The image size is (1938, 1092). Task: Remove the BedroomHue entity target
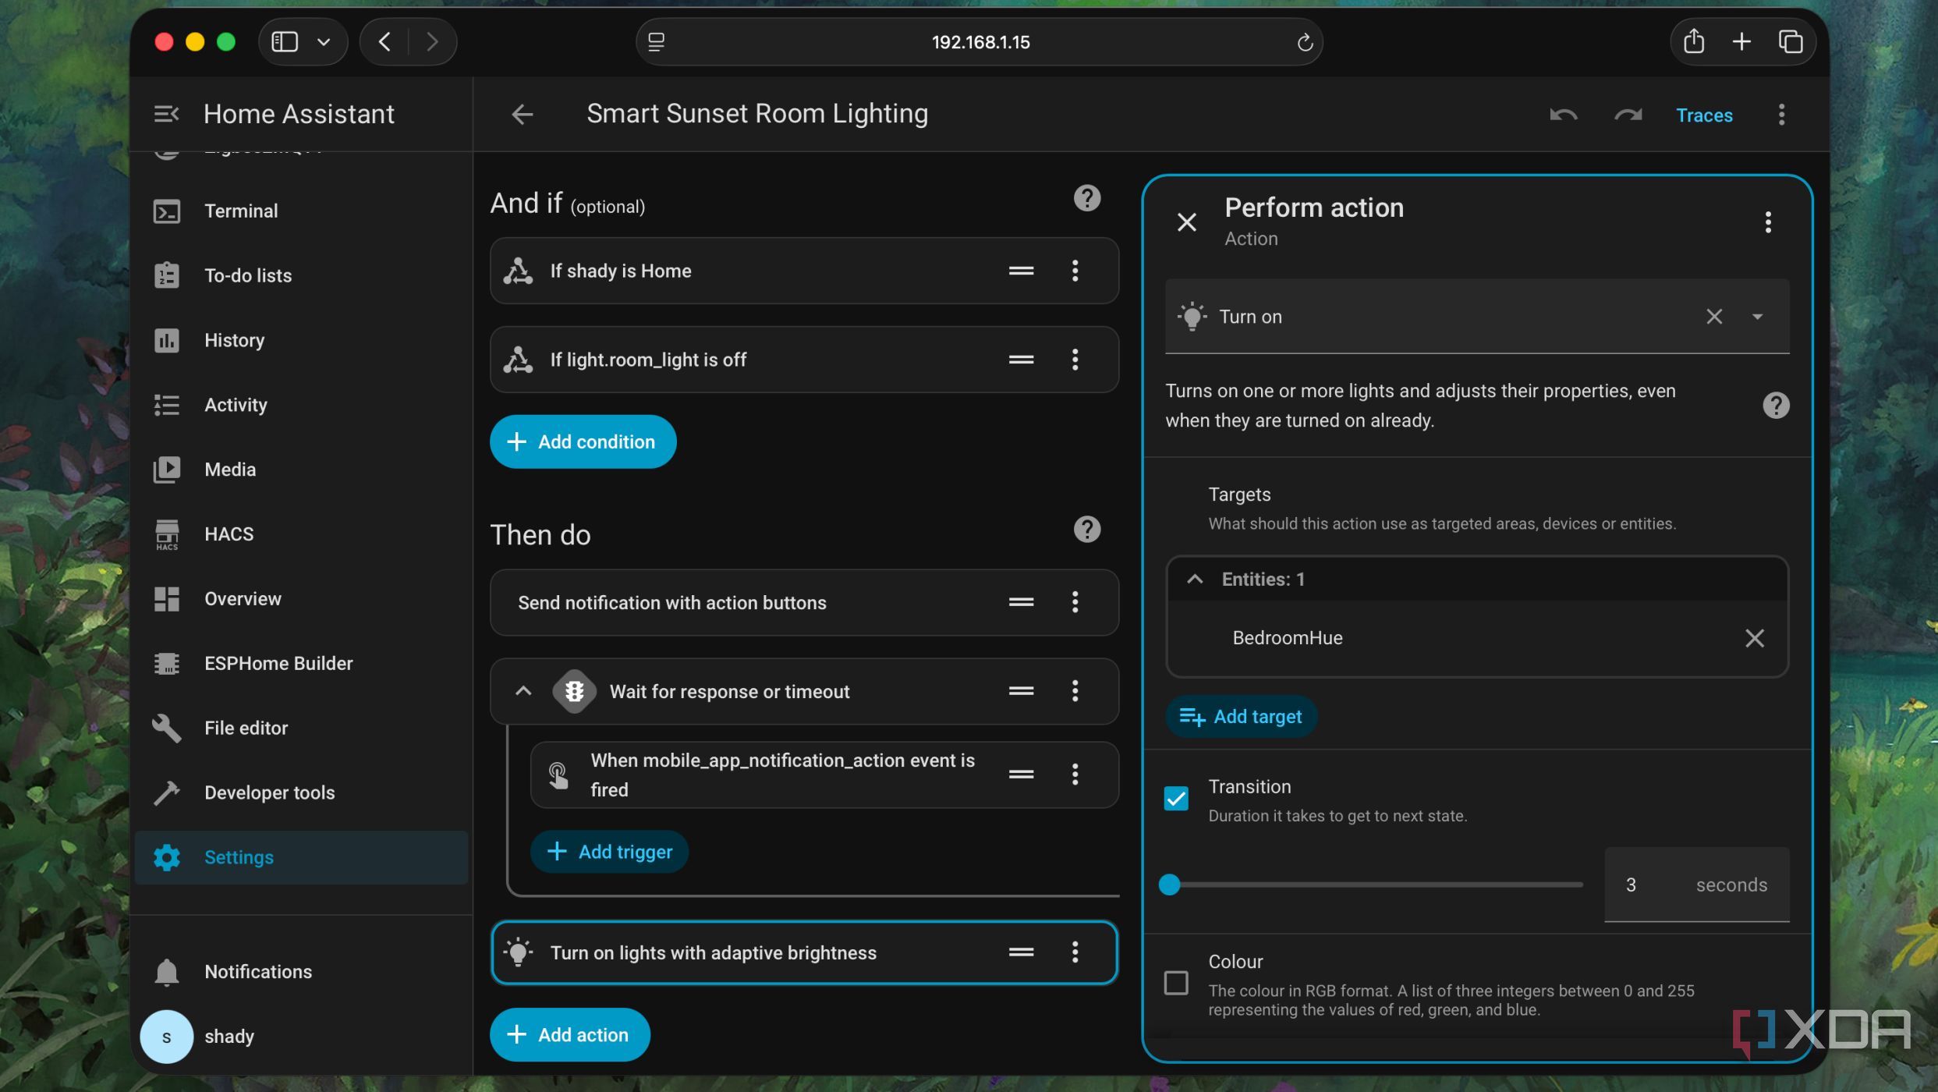1754,638
